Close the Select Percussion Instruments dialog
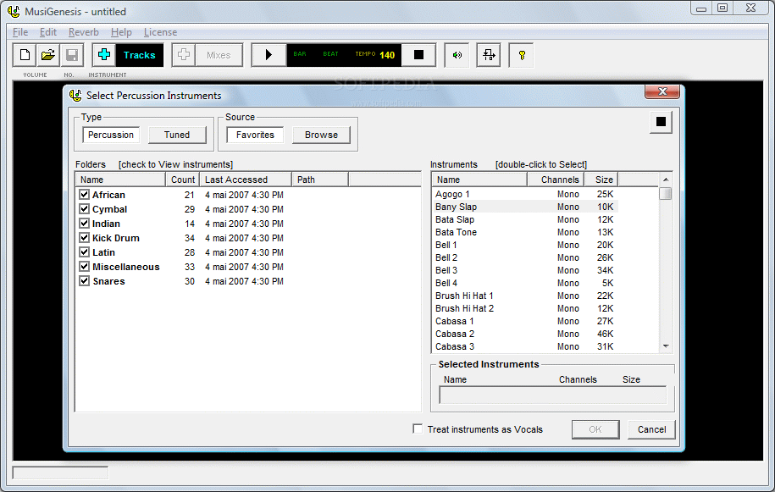 [662, 91]
